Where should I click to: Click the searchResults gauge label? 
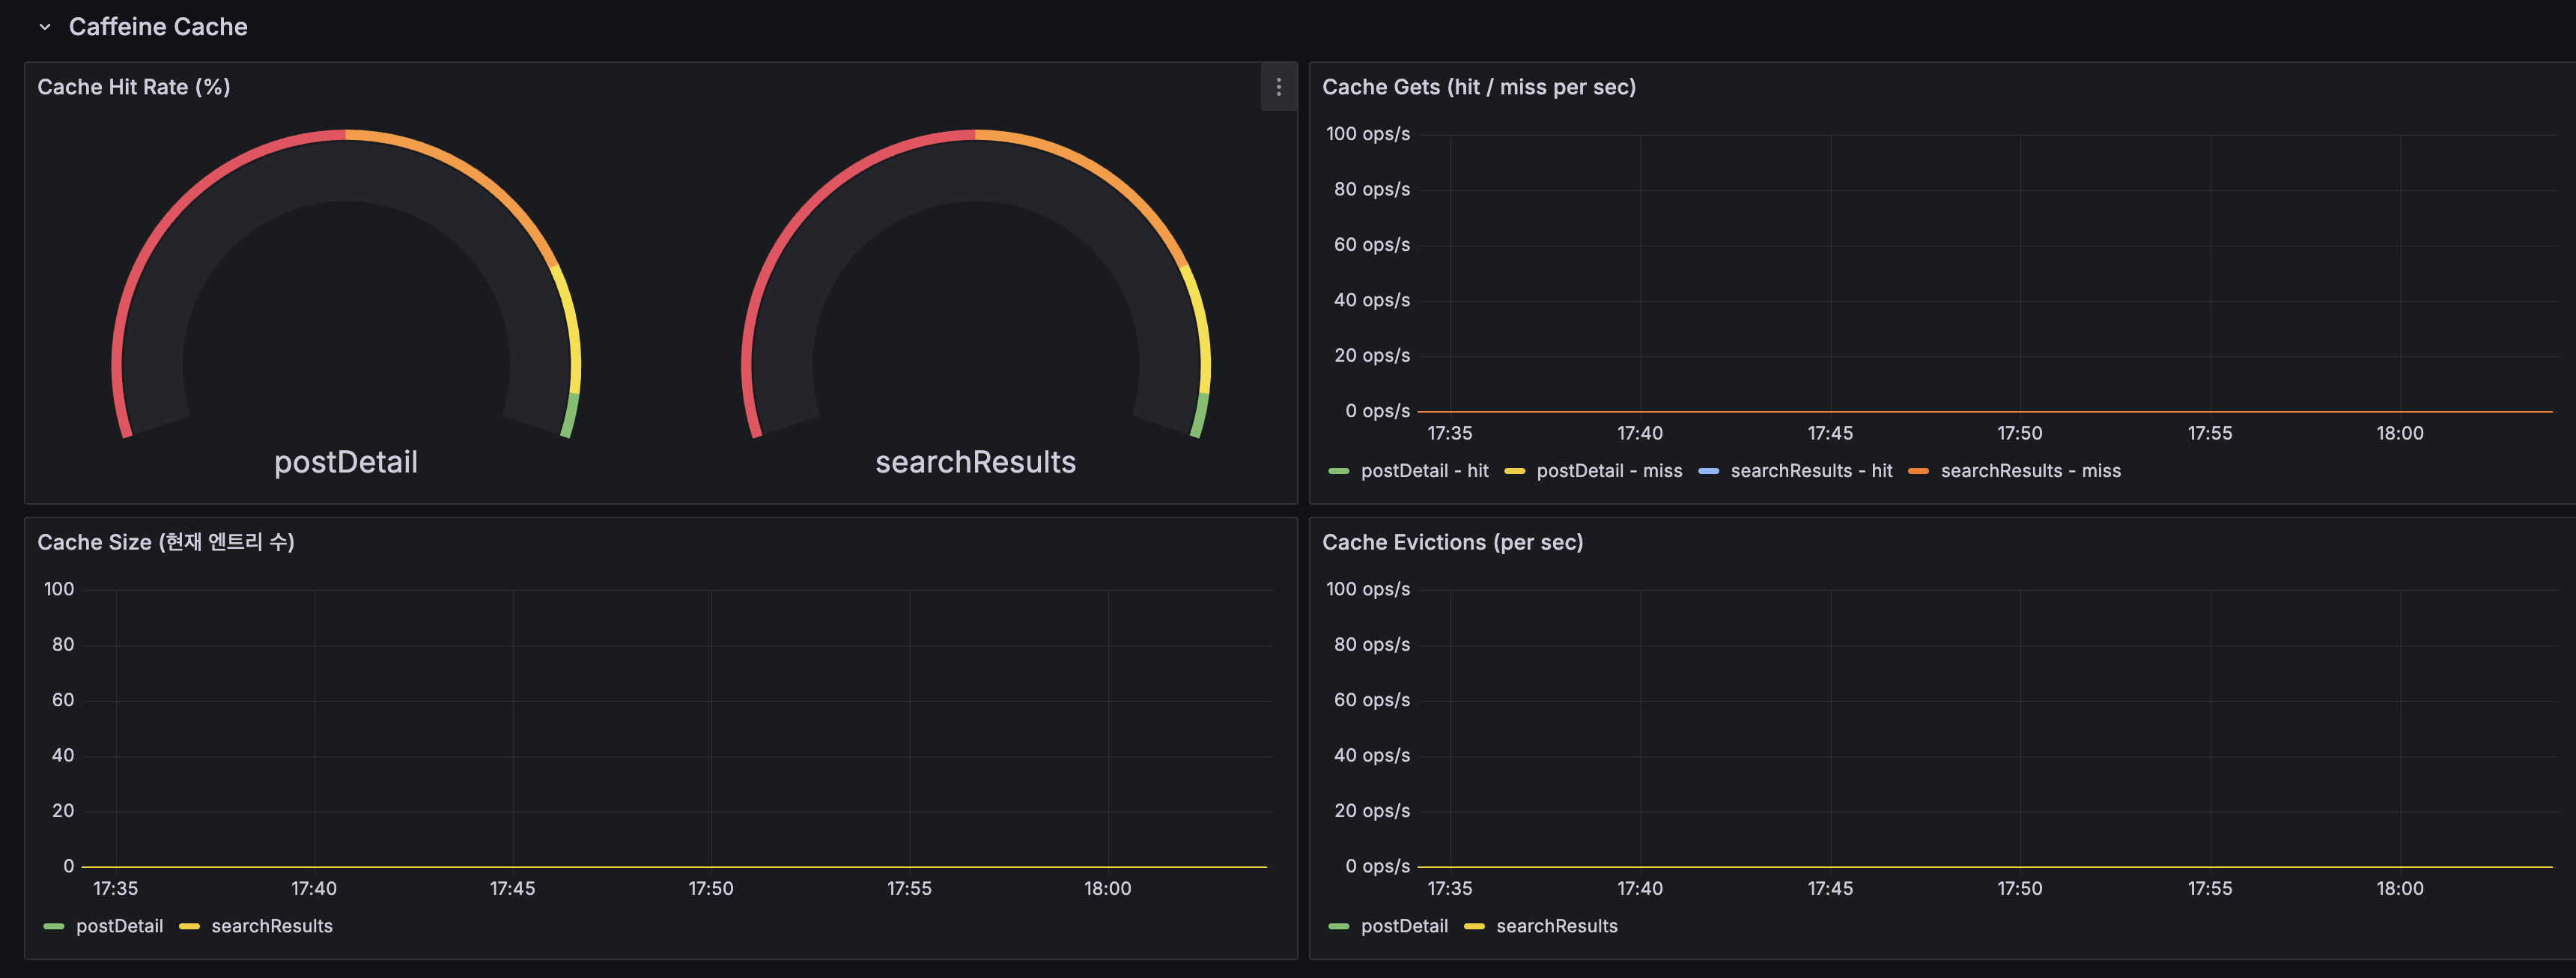(x=976, y=462)
